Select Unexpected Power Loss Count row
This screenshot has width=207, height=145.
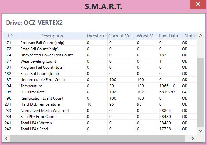100,55
